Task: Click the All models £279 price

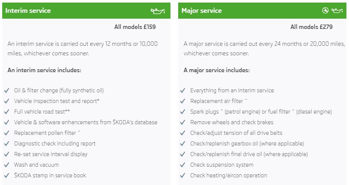Action: tap(311, 27)
